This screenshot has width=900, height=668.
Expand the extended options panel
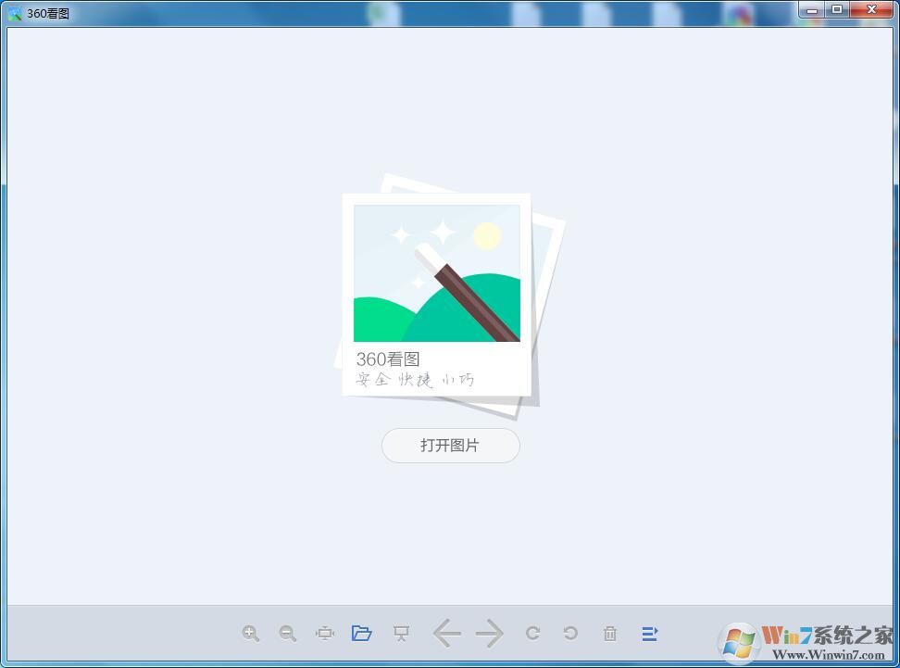(x=649, y=634)
